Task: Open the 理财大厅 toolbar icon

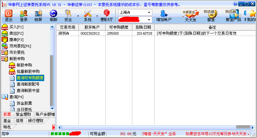Action: 107,15
